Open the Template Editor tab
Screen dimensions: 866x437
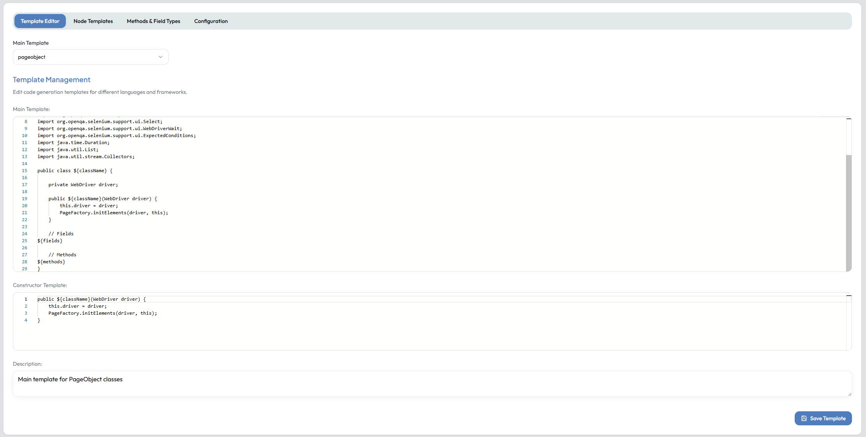coord(40,21)
